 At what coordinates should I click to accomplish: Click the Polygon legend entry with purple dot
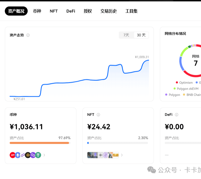pos(173,95)
